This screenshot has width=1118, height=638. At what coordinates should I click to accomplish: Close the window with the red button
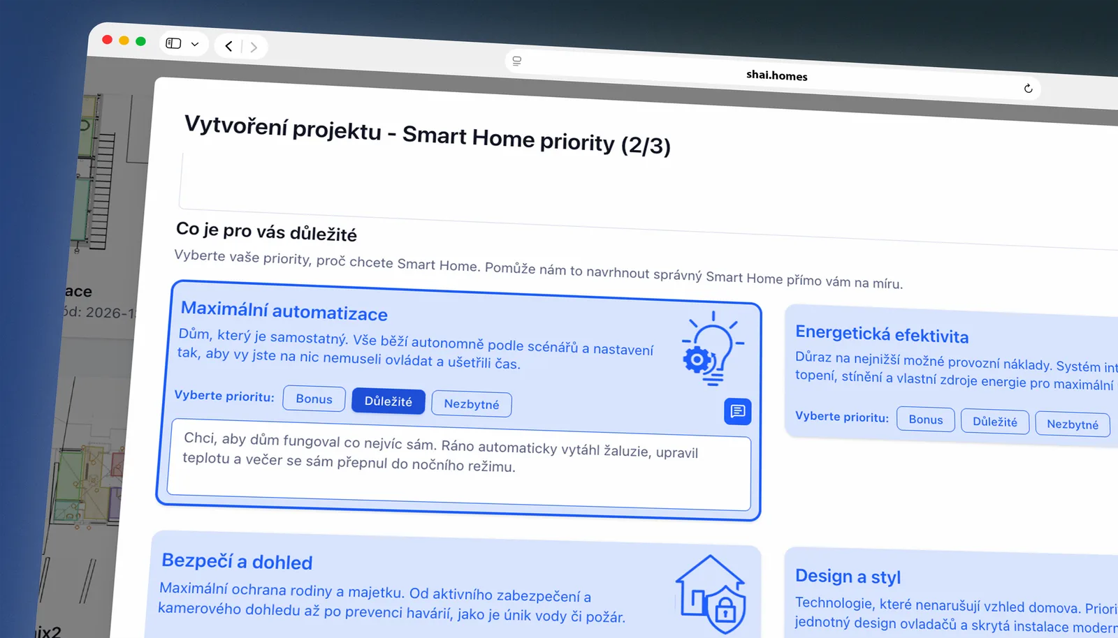[107, 40]
